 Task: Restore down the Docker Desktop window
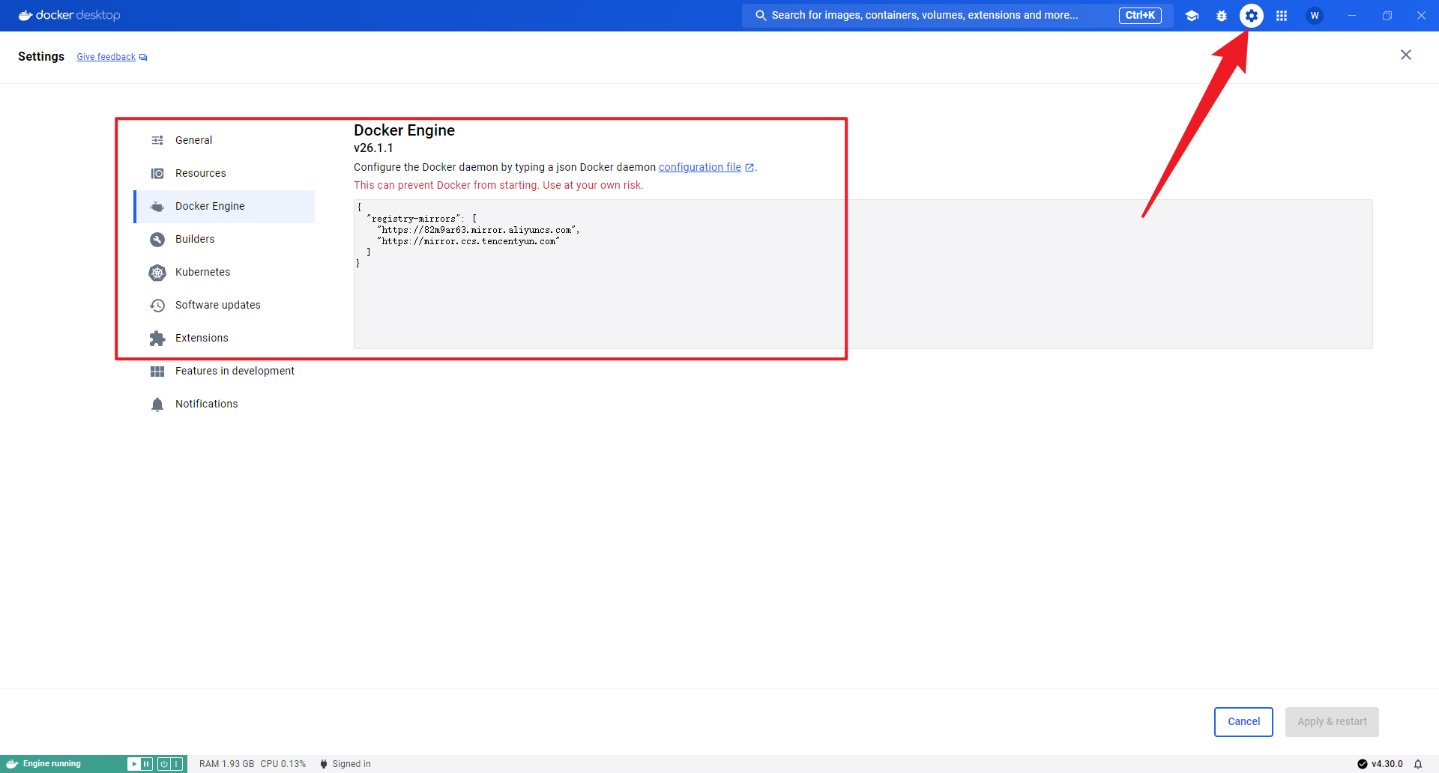pyautogui.click(x=1387, y=15)
